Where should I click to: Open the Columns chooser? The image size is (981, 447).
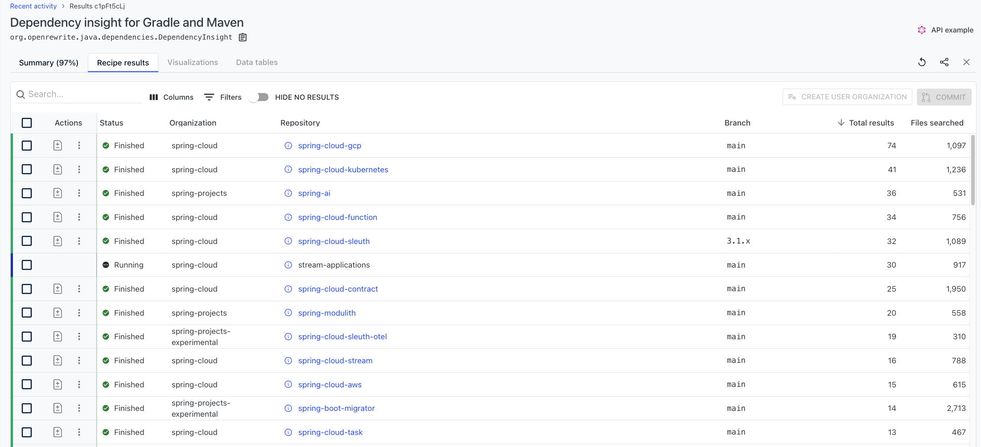(172, 97)
